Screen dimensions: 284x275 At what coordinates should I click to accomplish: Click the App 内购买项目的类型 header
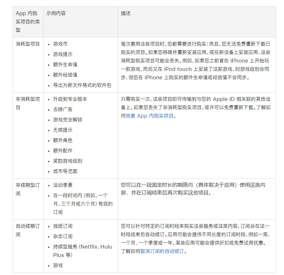[27, 21]
